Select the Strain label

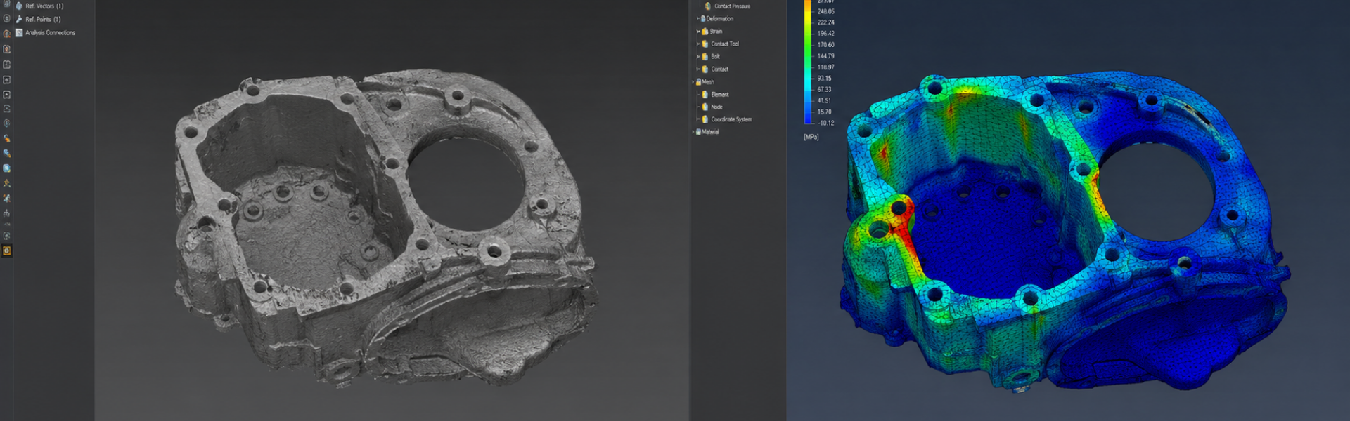[x=716, y=32]
